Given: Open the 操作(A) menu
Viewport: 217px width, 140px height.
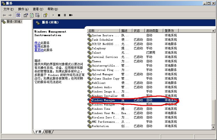Looking at the screenshot, I should pyautogui.click(x=23, y=9).
